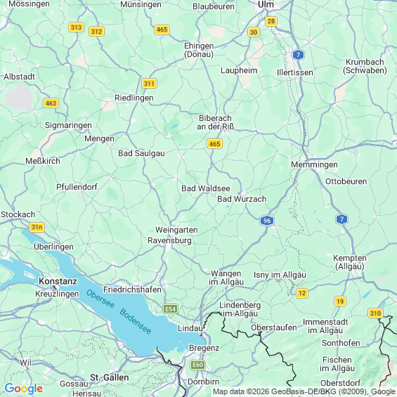The height and width of the screenshot is (397, 397).
Task: Click the Konstanz city label
Action: (x=58, y=281)
